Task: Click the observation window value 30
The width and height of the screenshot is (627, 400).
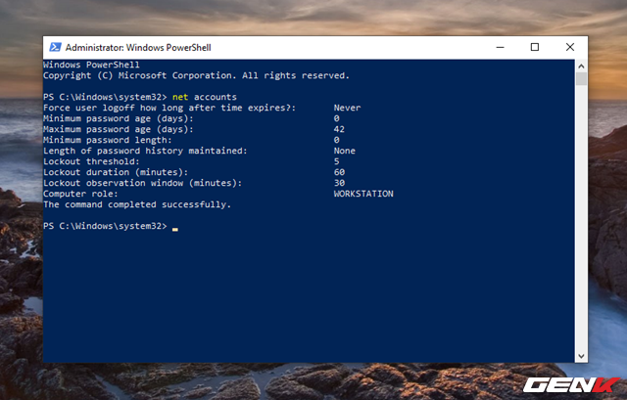Action: 339,183
